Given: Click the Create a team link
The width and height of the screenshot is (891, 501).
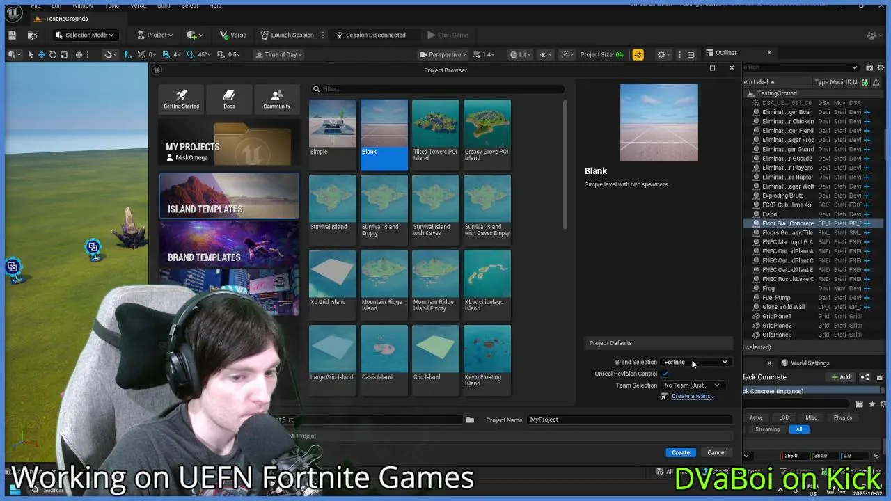Looking at the screenshot, I should click(x=692, y=396).
